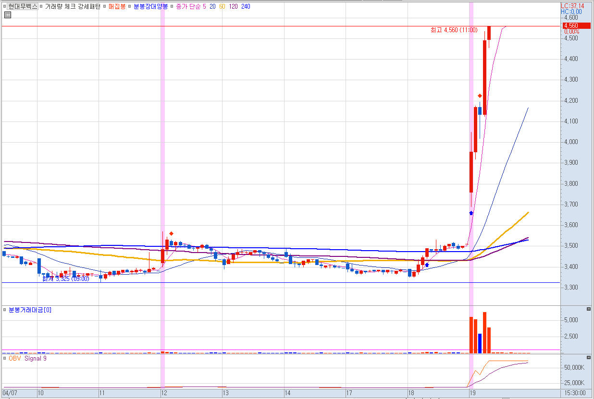Close the OBV indicator panel
594x399 pixels.
[x=588, y=358]
